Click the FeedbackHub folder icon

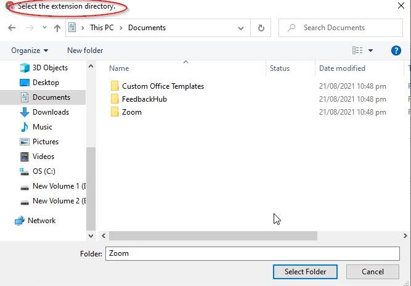click(115, 99)
